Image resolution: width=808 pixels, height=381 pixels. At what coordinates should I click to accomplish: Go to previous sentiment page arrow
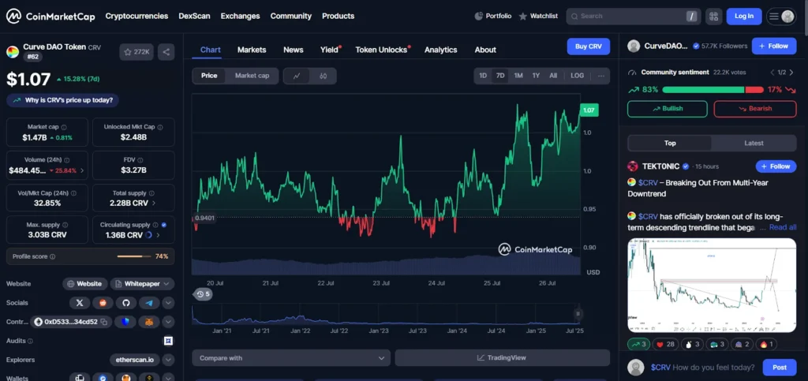772,73
